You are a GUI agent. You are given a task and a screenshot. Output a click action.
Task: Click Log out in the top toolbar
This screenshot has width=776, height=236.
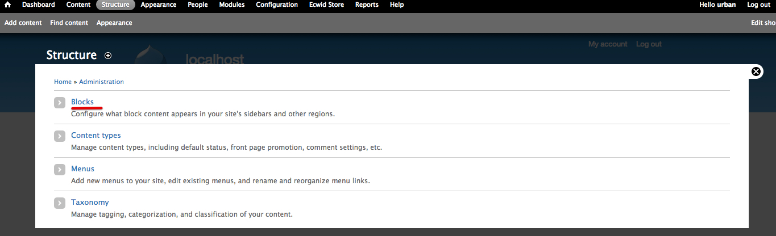758,5
